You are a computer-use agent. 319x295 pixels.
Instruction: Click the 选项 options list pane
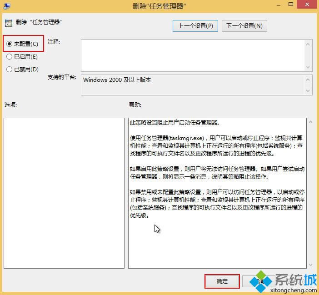tap(64, 193)
